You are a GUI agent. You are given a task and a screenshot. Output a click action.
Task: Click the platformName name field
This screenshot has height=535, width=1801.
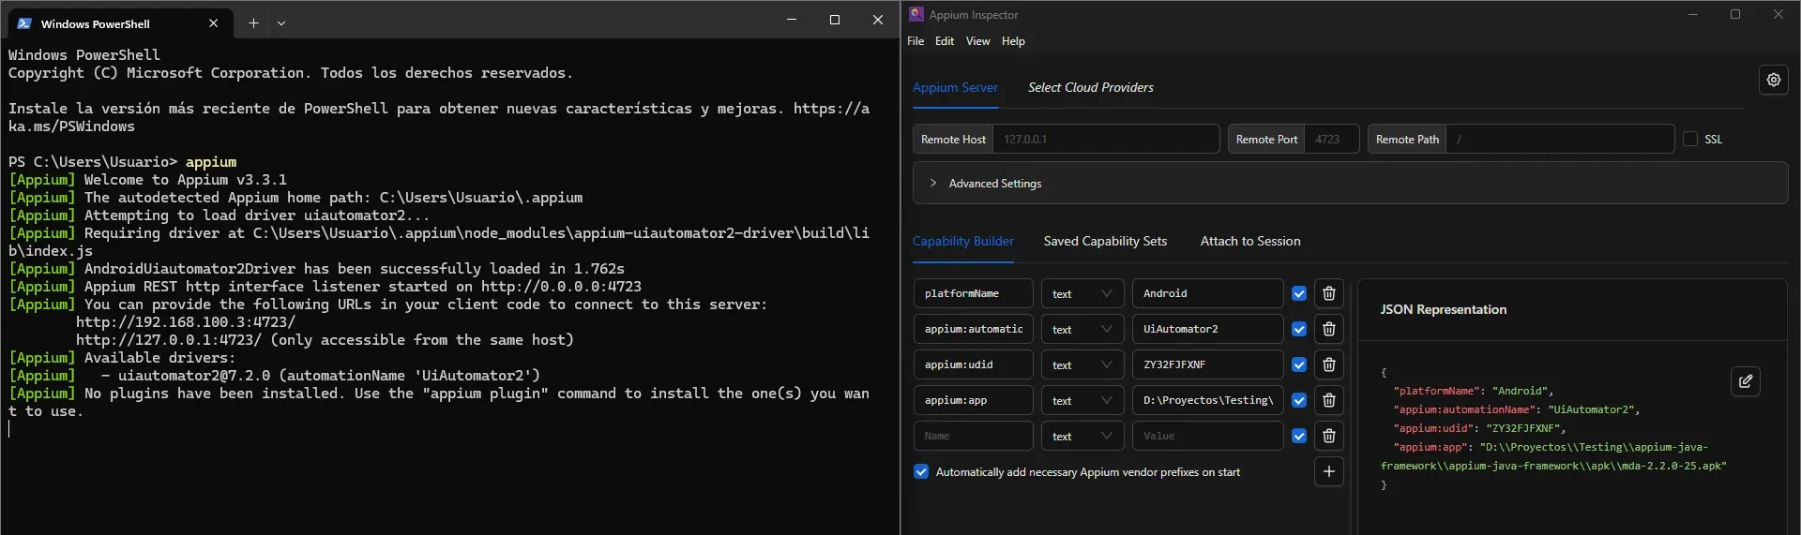(973, 293)
